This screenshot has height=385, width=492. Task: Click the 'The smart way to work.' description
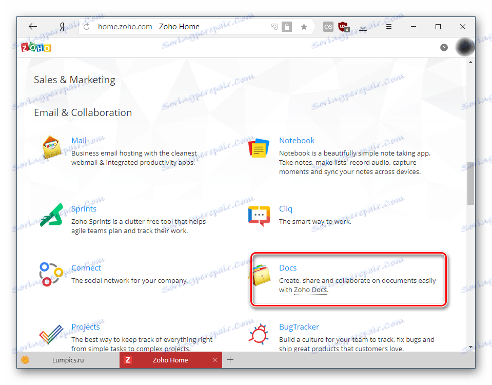point(315,221)
